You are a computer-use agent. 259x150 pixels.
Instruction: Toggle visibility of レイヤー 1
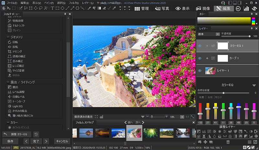(200, 71)
